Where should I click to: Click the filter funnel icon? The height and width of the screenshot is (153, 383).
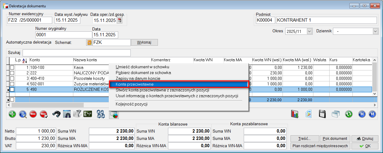tap(77, 114)
